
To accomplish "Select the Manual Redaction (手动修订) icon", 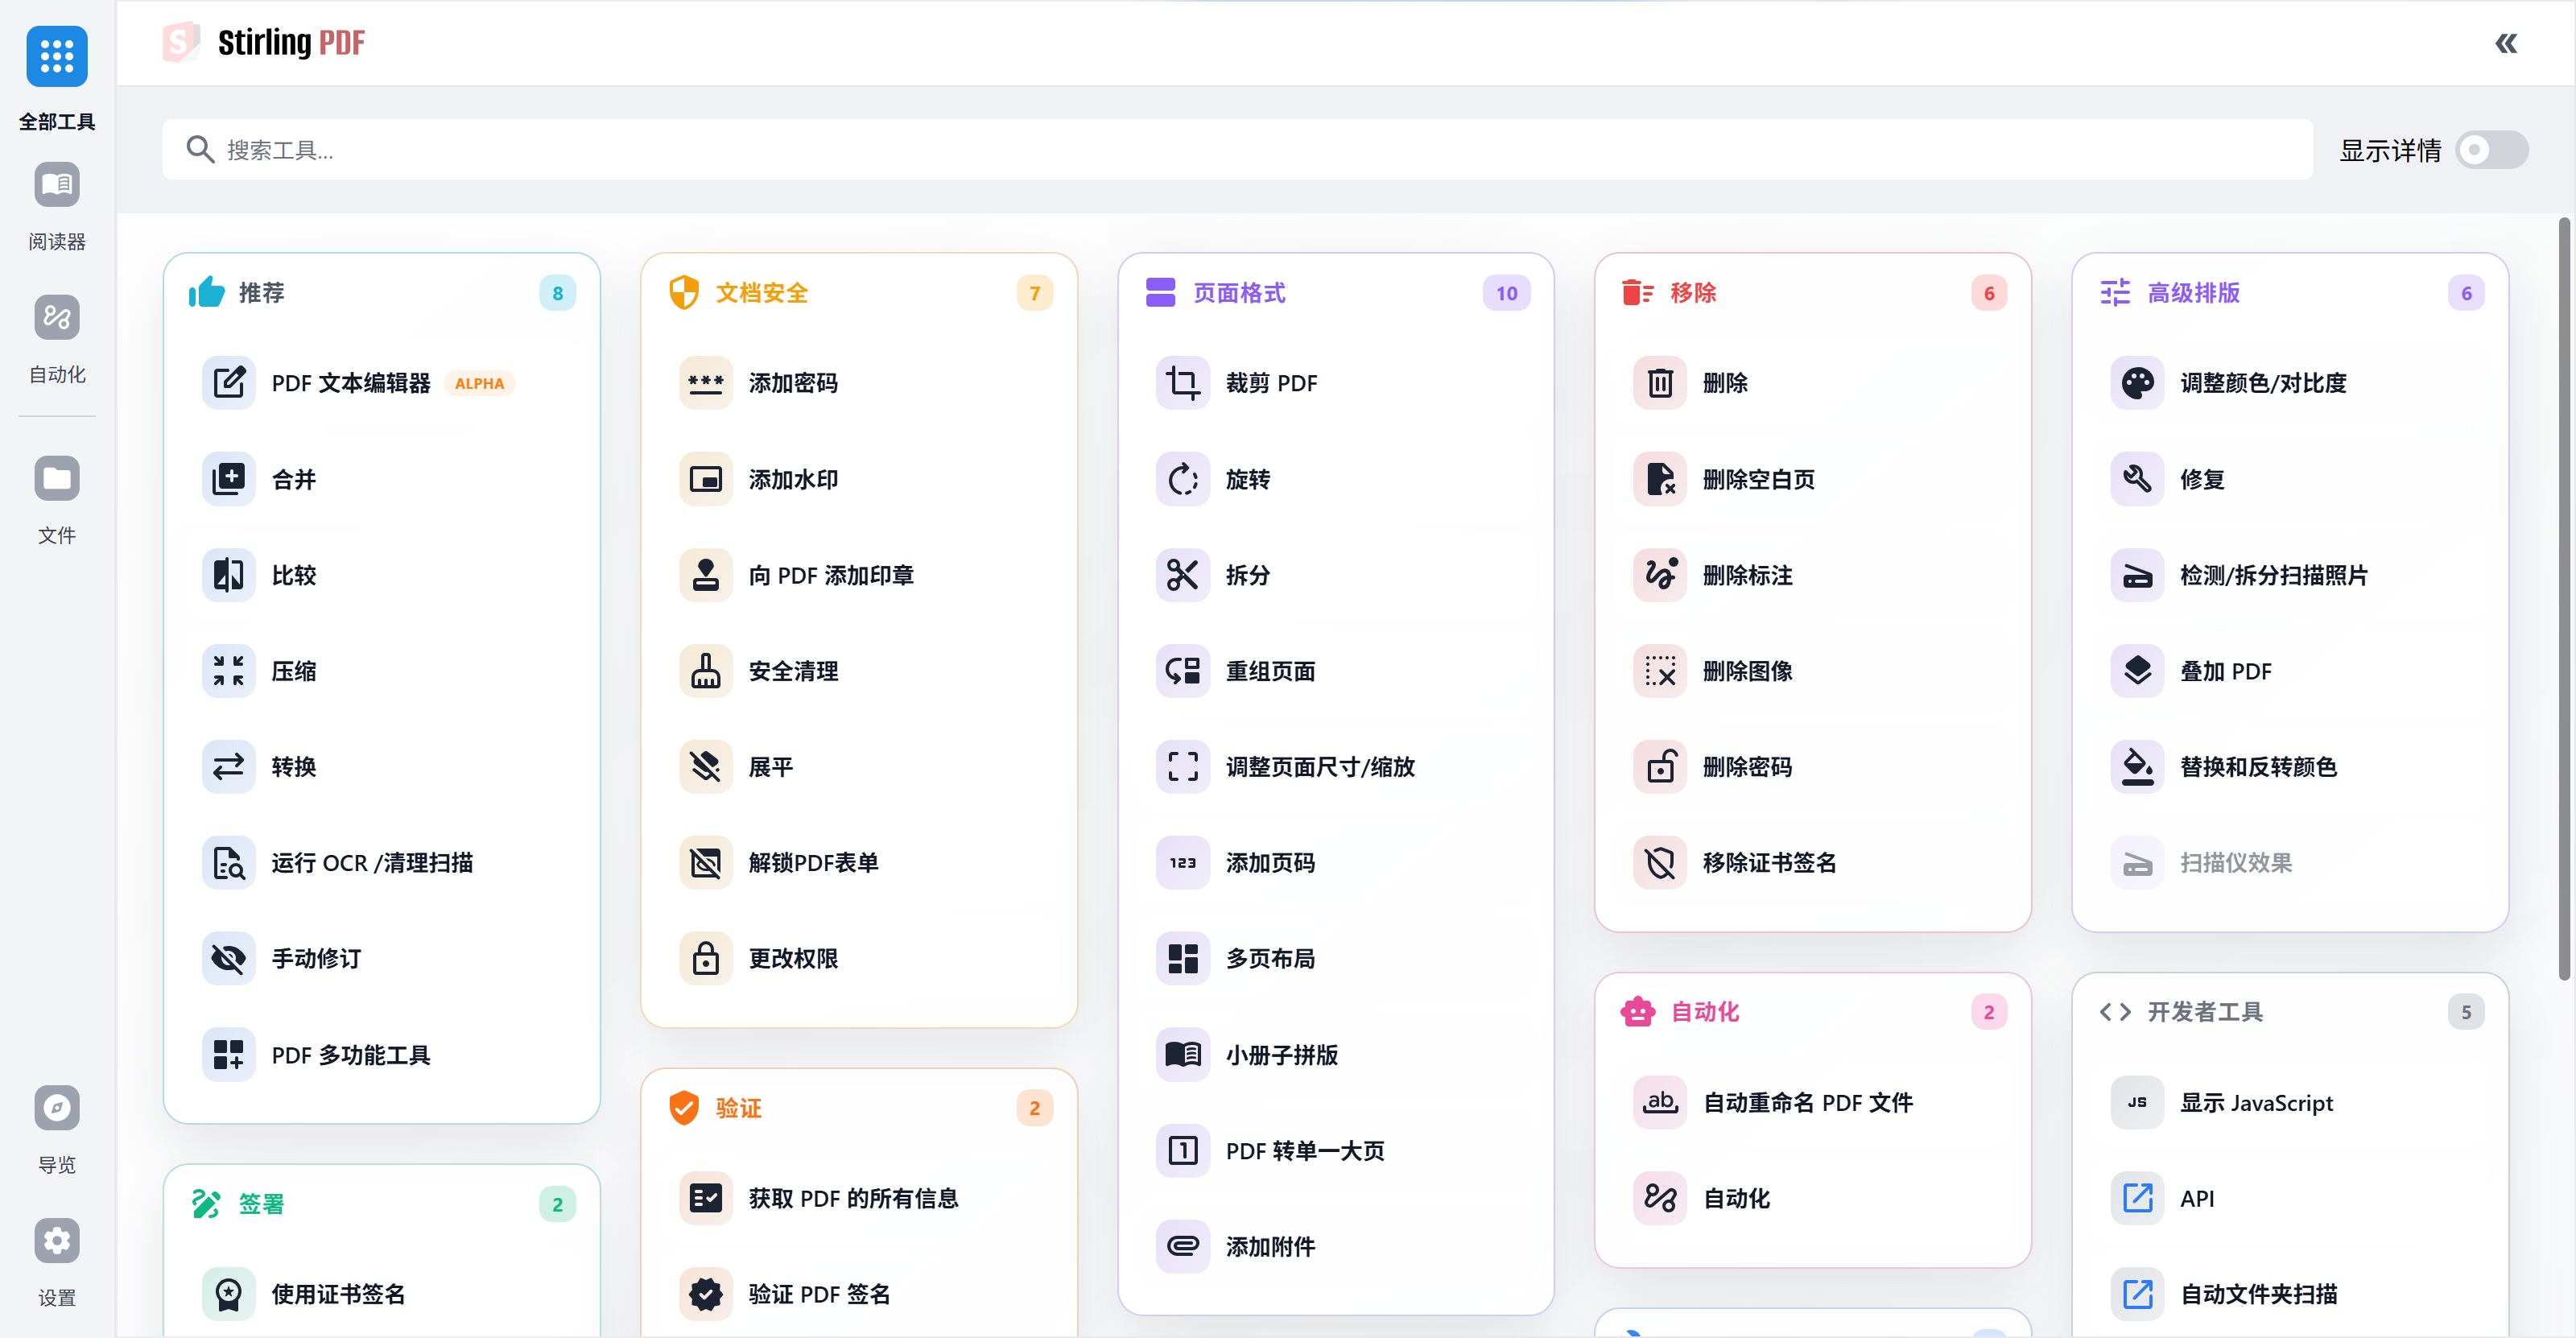I will [x=228, y=958].
